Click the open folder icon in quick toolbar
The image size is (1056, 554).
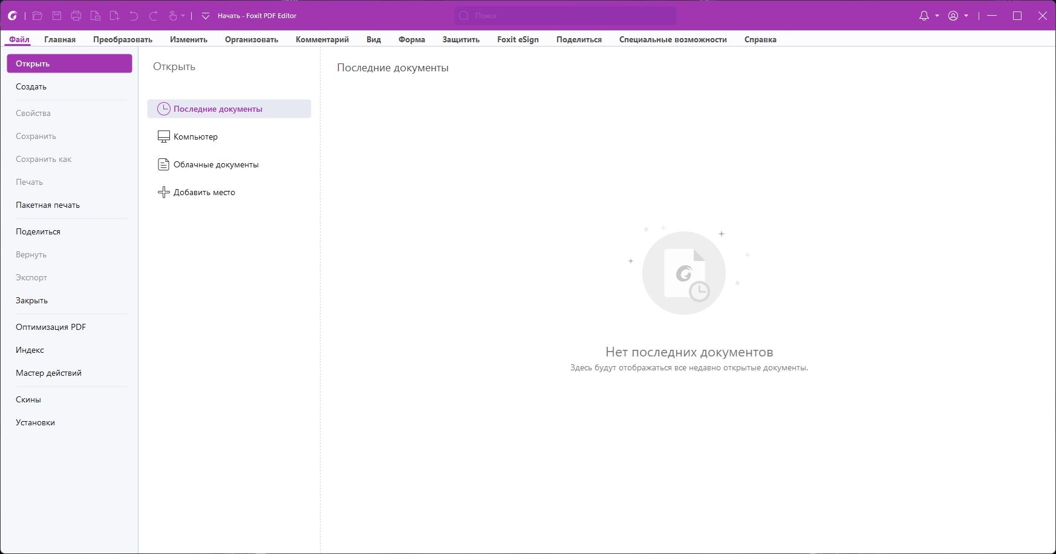[x=37, y=16]
